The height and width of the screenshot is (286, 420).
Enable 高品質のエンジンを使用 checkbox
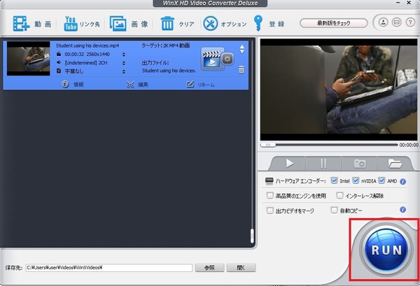point(269,196)
